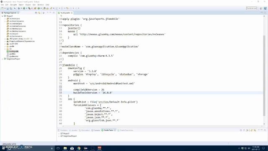Open the Search menu
Image resolution: width=268 pixels, height=151 pixels.
click(21, 5)
